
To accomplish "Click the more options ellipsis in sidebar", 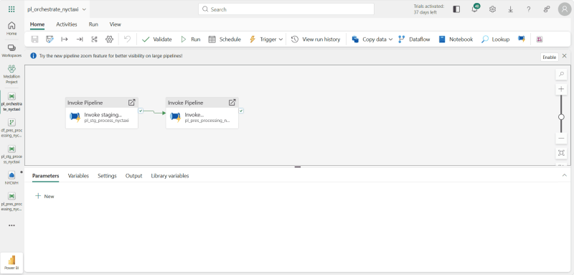I will coord(11,225).
